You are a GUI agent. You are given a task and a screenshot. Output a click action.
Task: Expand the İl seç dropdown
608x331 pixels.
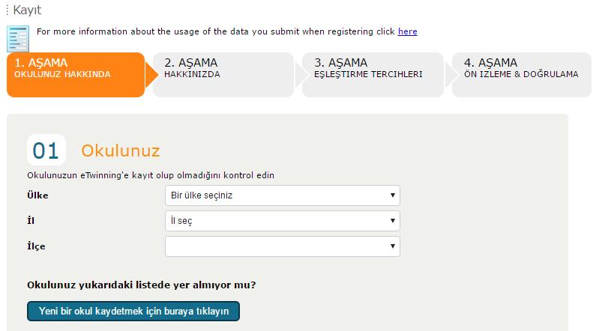tap(281, 221)
